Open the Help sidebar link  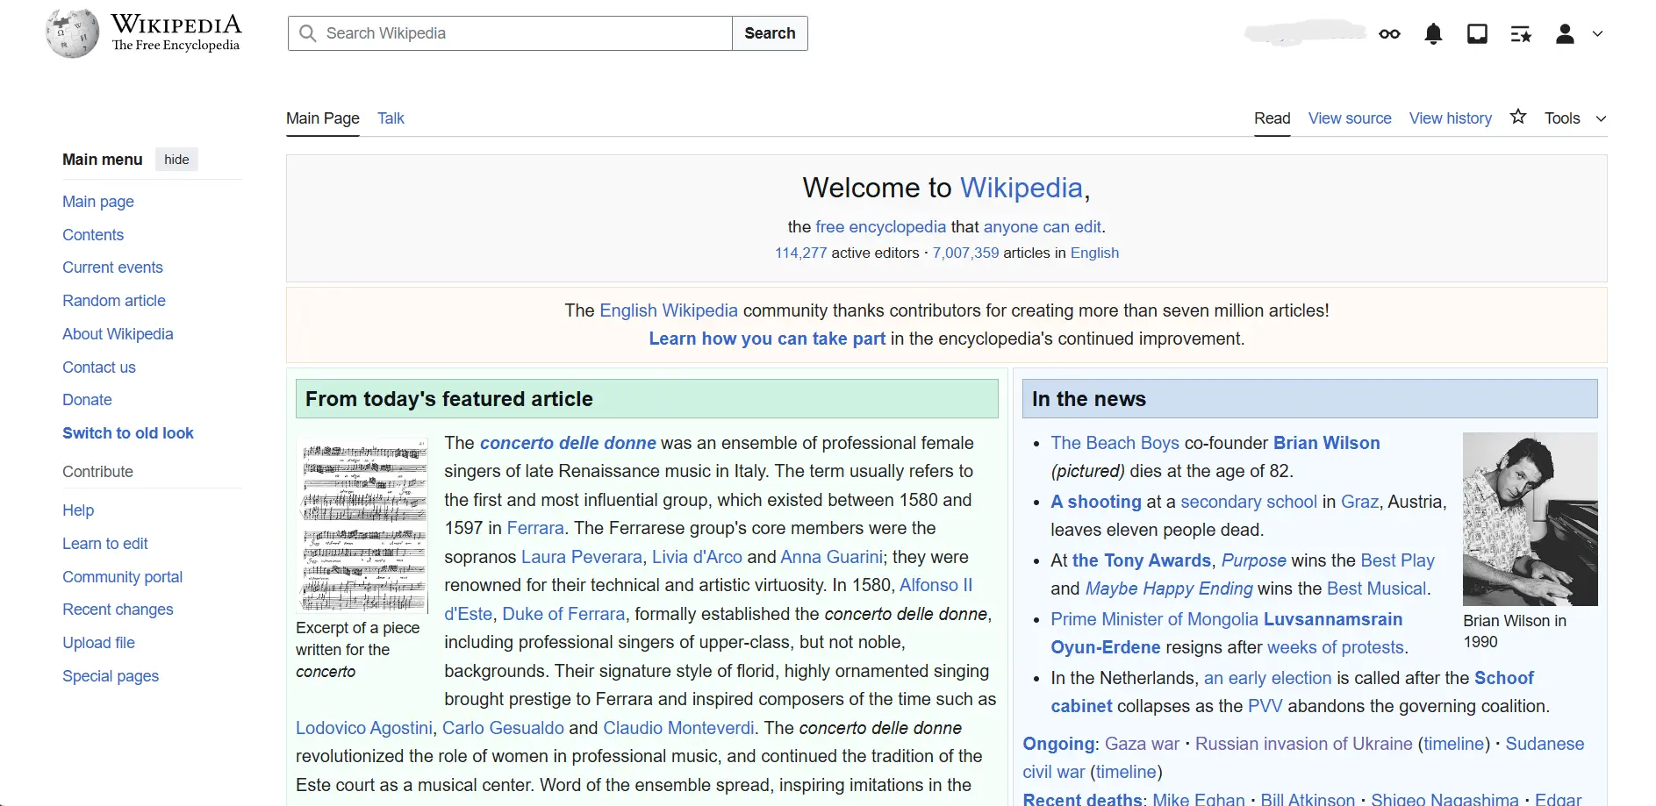click(x=78, y=510)
